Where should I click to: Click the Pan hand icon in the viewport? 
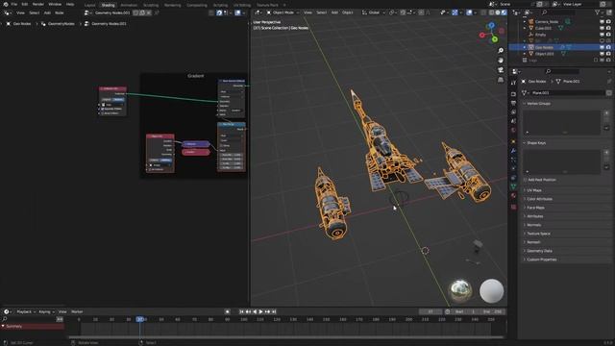501,61
